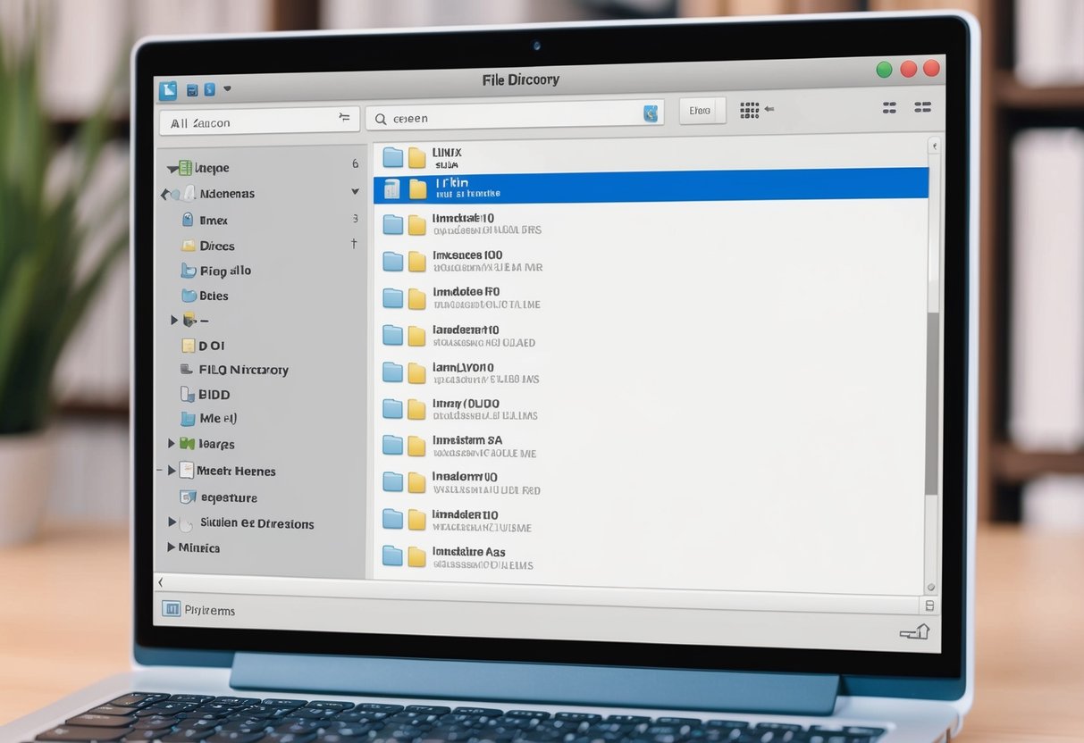Collapse the Meeti Heenes sidebar group
The image size is (1084, 743).
click(172, 471)
